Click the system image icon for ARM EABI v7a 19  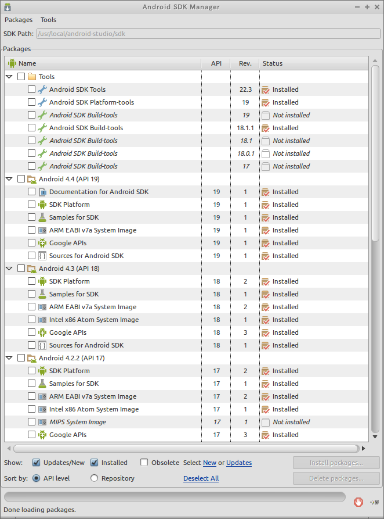click(42, 230)
